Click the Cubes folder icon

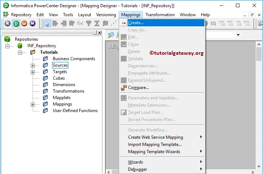click(x=45, y=78)
